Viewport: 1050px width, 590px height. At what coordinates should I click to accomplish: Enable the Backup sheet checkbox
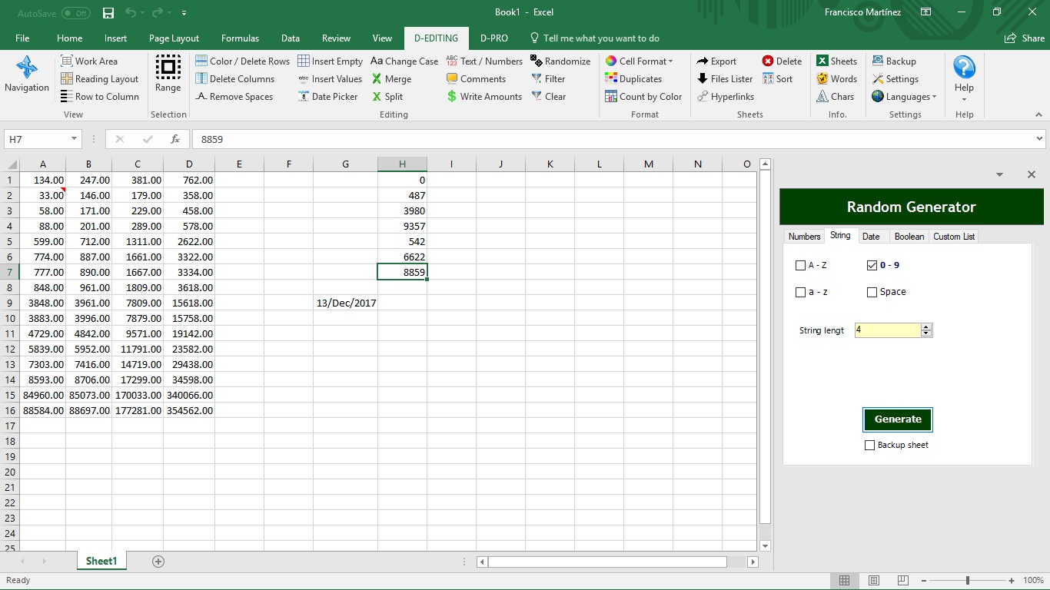(870, 445)
